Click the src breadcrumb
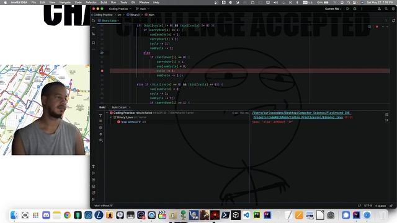397x223 pixels. click(x=120, y=15)
